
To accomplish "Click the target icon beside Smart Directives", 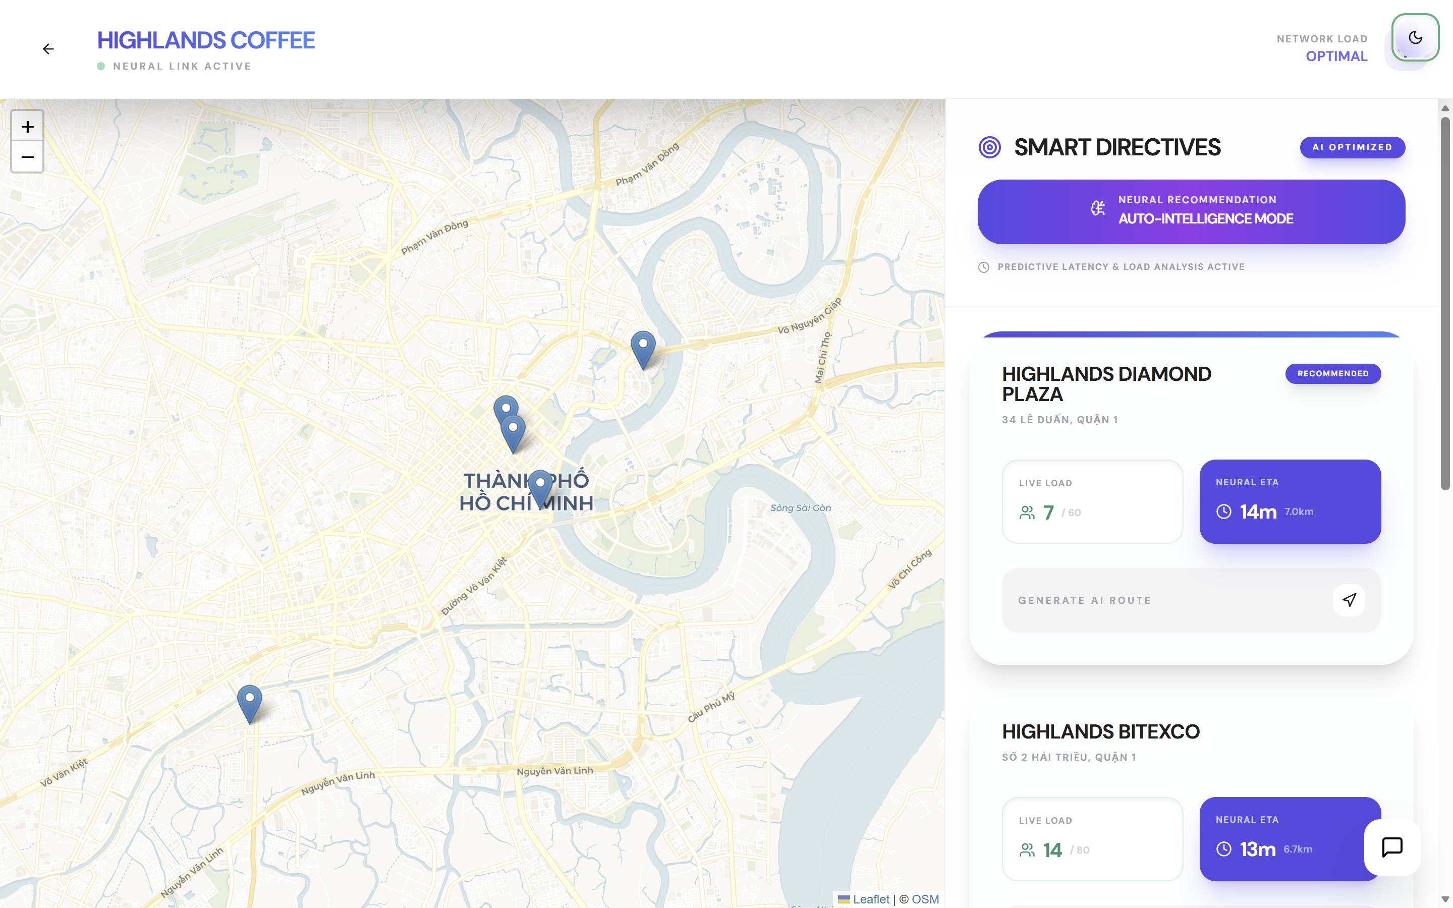I will pyautogui.click(x=989, y=148).
